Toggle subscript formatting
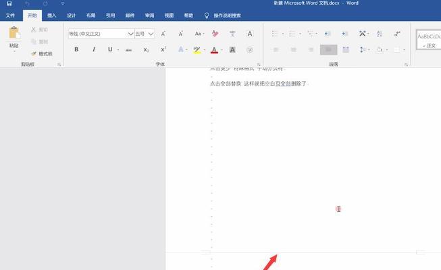The width and height of the screenshot is (441, 270). coord(146,50)
